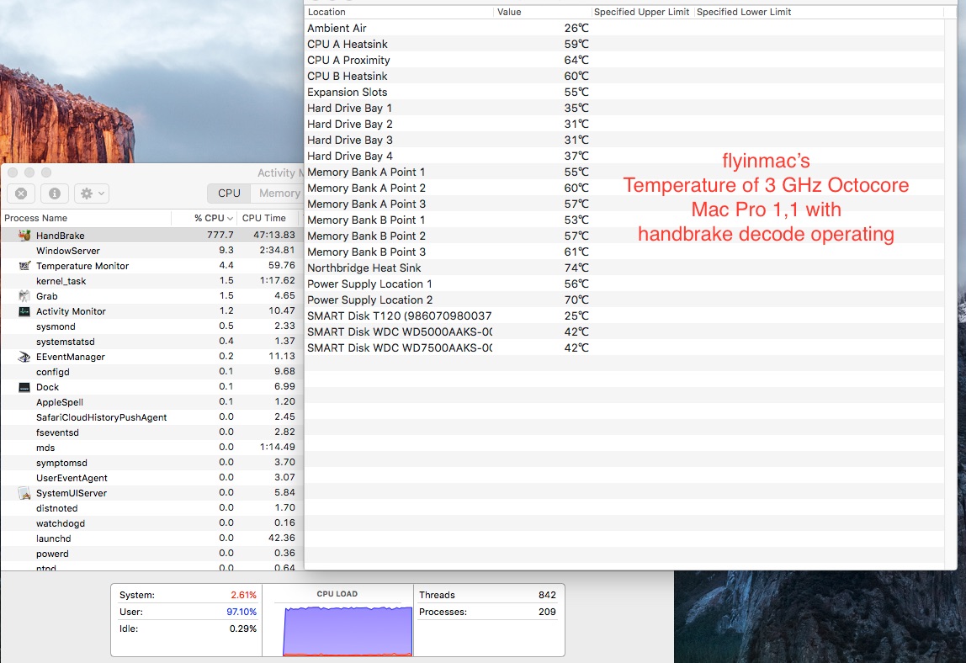Select the Ambient Air sensor row
966x663 pixels.
(x=624, y=28)
